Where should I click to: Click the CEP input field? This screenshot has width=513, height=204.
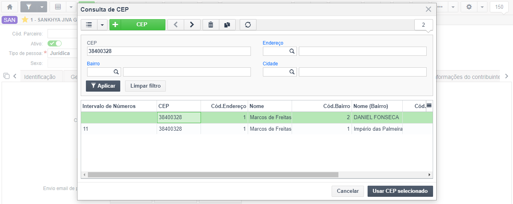(169, 51)
